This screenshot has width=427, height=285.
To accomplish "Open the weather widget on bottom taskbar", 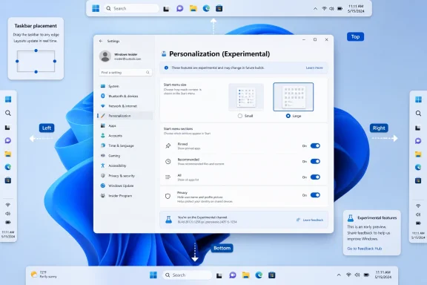I will tap(44, 275).
